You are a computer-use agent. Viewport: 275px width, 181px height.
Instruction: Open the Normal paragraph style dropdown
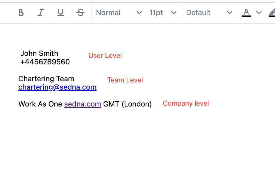pos(119,13)
